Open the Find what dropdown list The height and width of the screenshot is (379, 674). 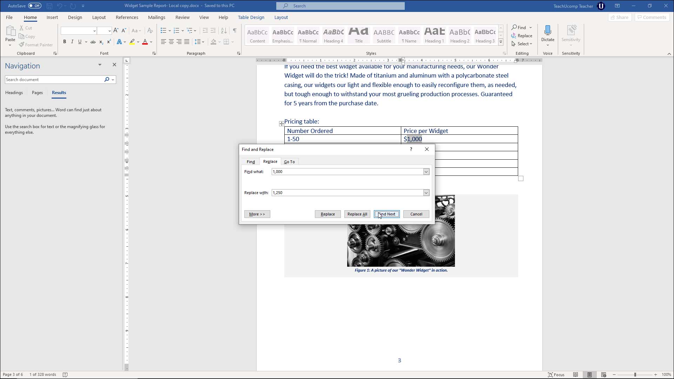point(426,172)
